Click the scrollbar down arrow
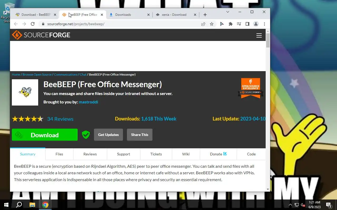337x210 pixels. coord(268,189)
